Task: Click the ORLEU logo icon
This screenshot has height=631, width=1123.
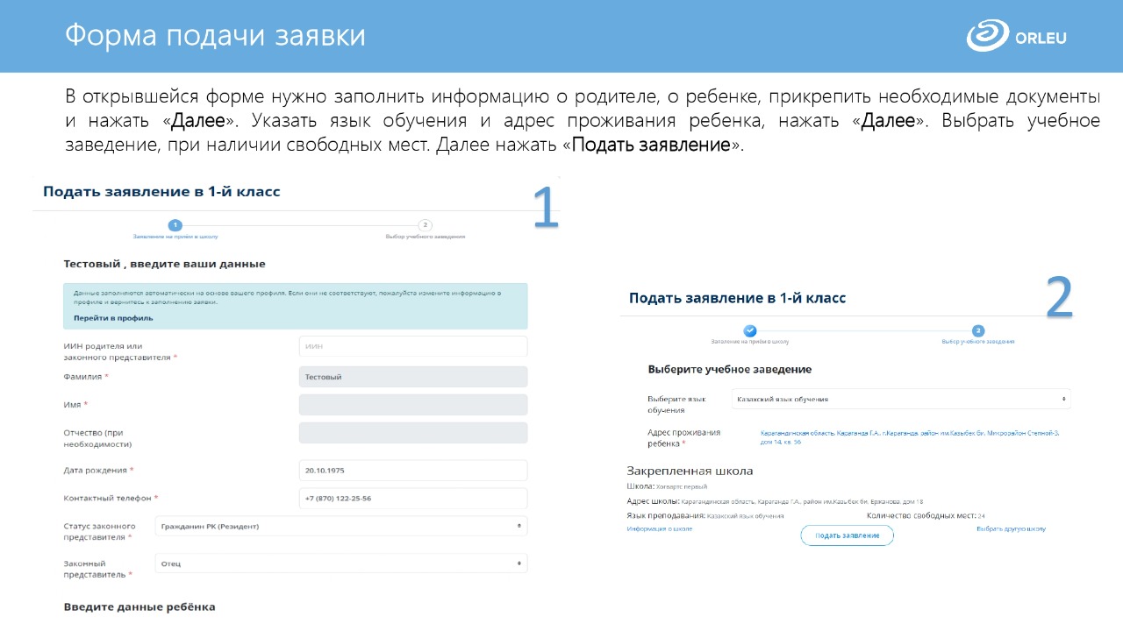Action: [x=987, y=37]
